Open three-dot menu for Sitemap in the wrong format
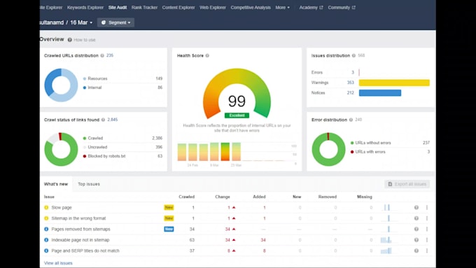This screenshot has width=476, height=268. (x=427, y=218)
